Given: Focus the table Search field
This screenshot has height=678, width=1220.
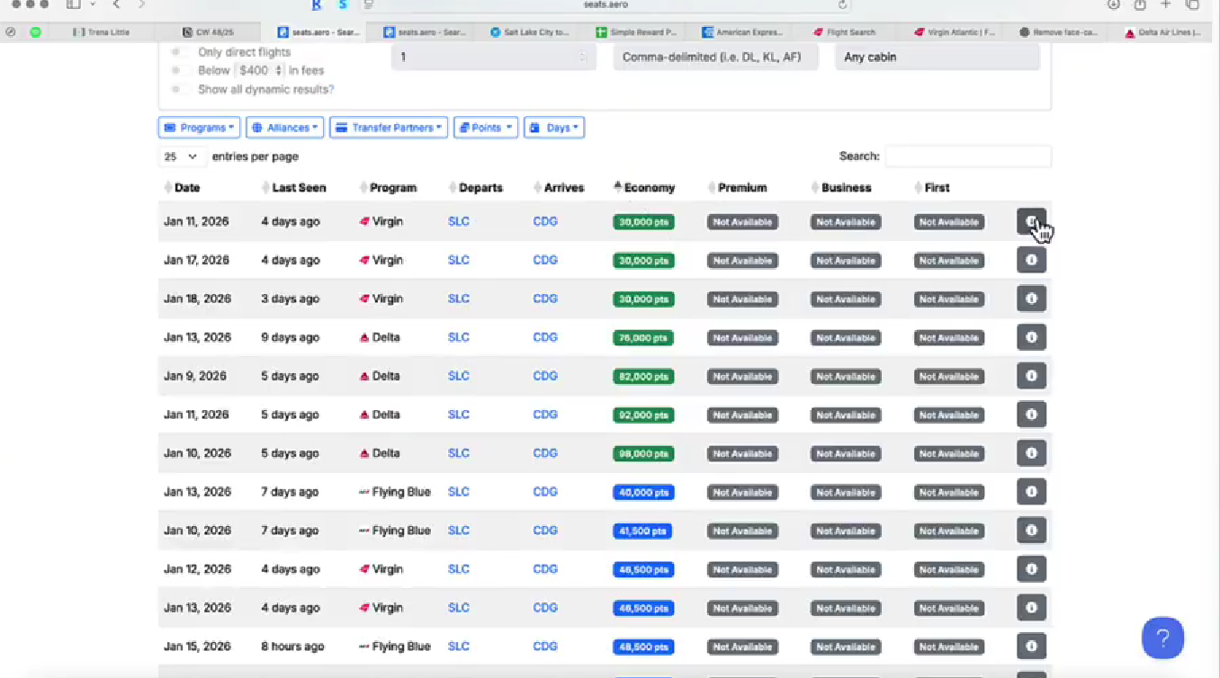Looking at the screenshot, I should pos(968,156).
